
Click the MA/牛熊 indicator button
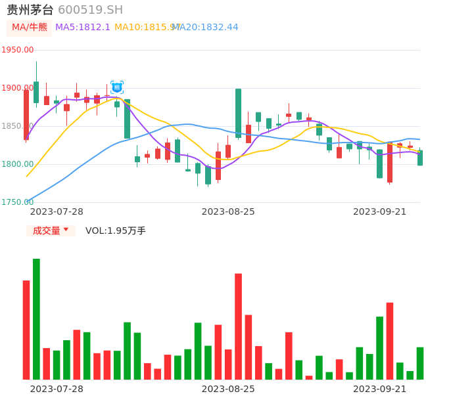coord(30,28)
